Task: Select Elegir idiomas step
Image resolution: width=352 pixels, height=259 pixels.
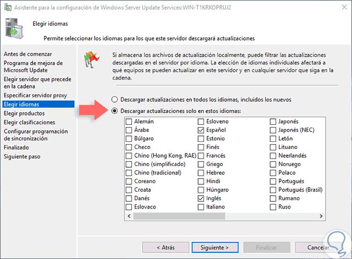Action: [x=38, y=104]
